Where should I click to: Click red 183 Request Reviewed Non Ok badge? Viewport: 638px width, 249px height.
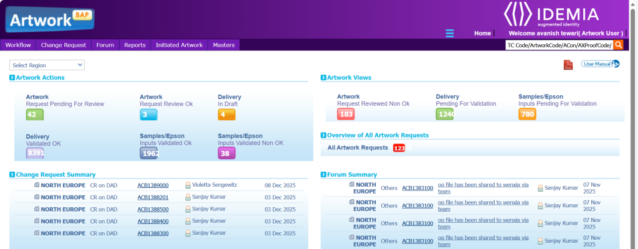click(345, 115)
